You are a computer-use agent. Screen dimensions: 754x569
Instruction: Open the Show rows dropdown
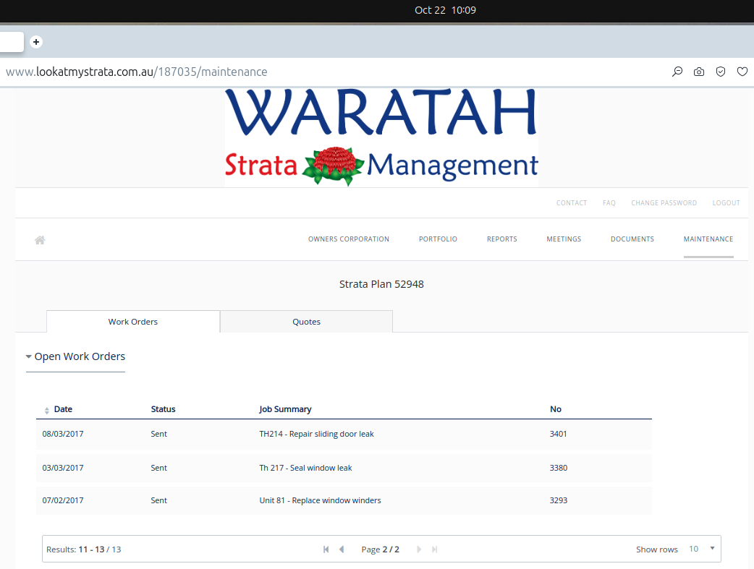pyautogui.click(x=701, y=549)
